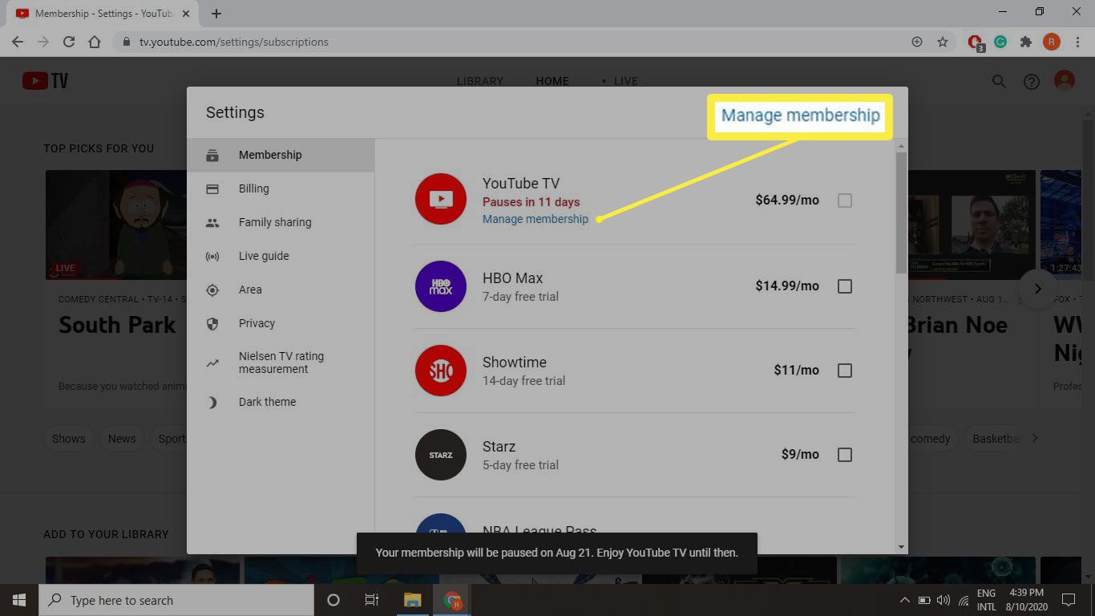Open the LIVE tab
Viewport: 1095px width, 616px height.
(x=625, y=81)
